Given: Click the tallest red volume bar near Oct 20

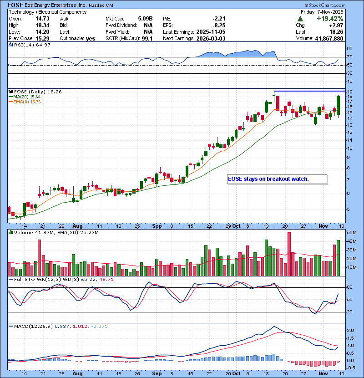Looking at the screenshot, I should [289, 254].
